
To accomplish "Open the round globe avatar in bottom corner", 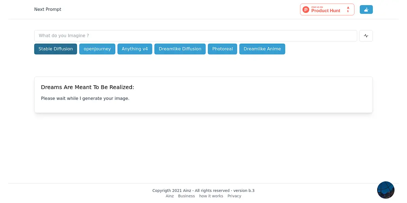I will 386,190.
